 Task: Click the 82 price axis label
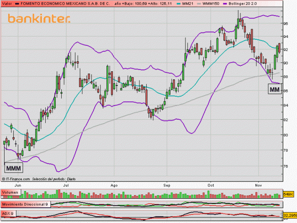[286, 120]
